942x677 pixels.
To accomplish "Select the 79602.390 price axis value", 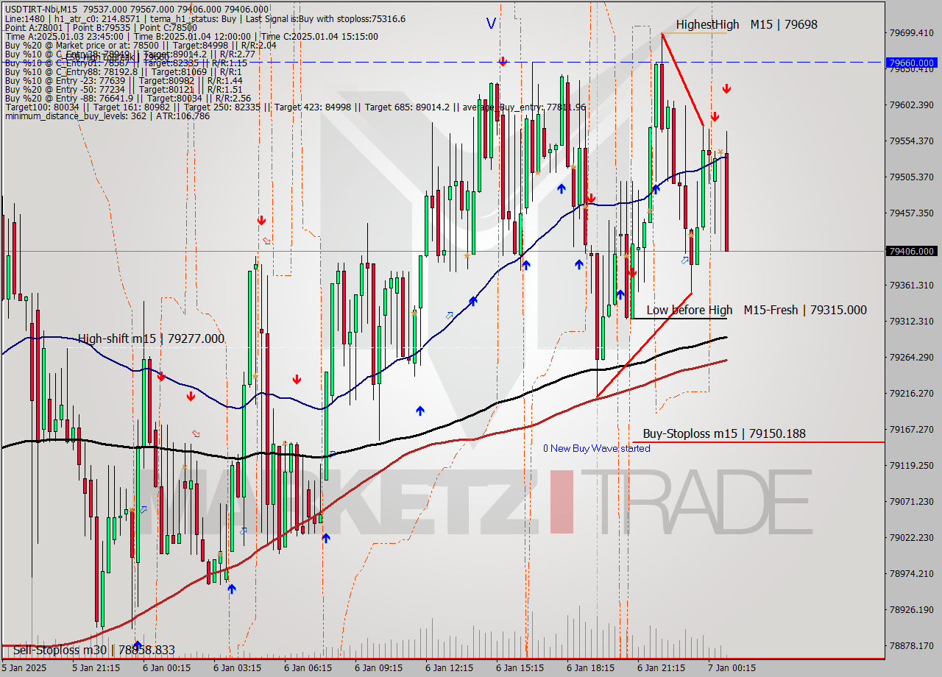I will pos(912,105).
